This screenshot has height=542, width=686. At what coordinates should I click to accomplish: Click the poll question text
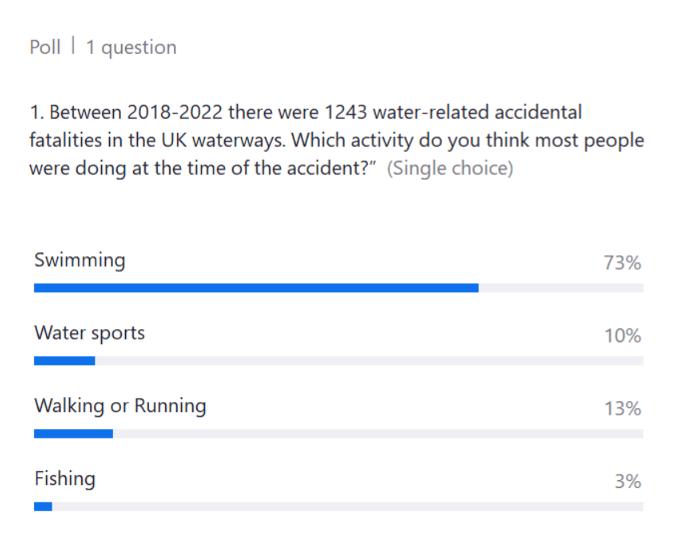pos(337,140)
